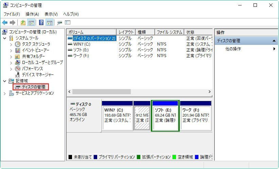279x169 pixels.
Task: Open the 操作(A) menu
Action: [x=32, y=14]
